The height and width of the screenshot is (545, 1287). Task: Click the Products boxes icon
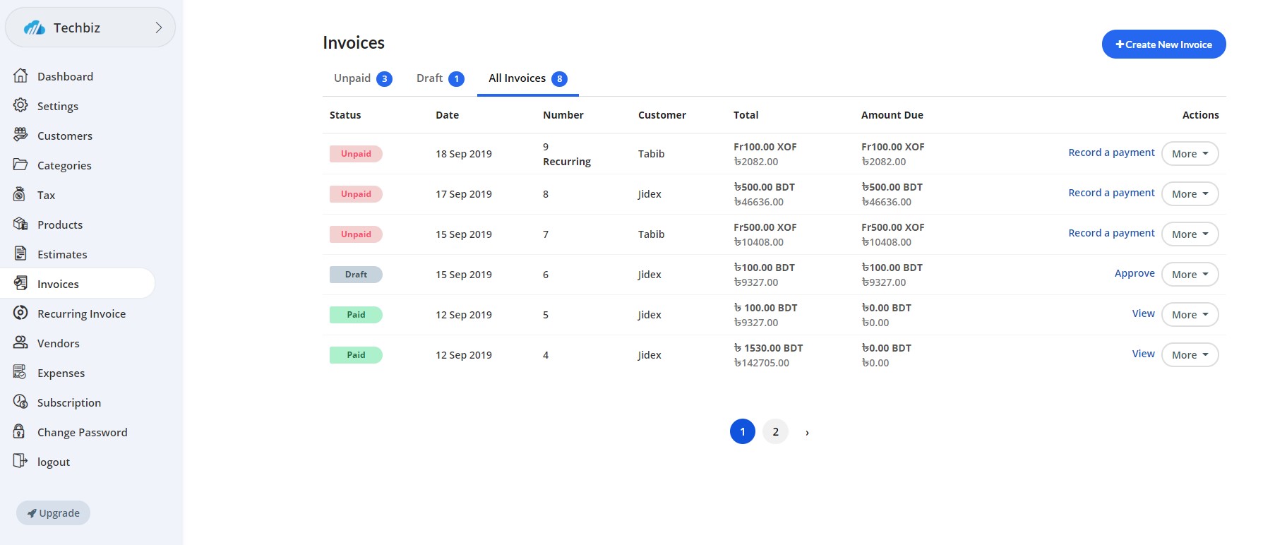point(20,224)
